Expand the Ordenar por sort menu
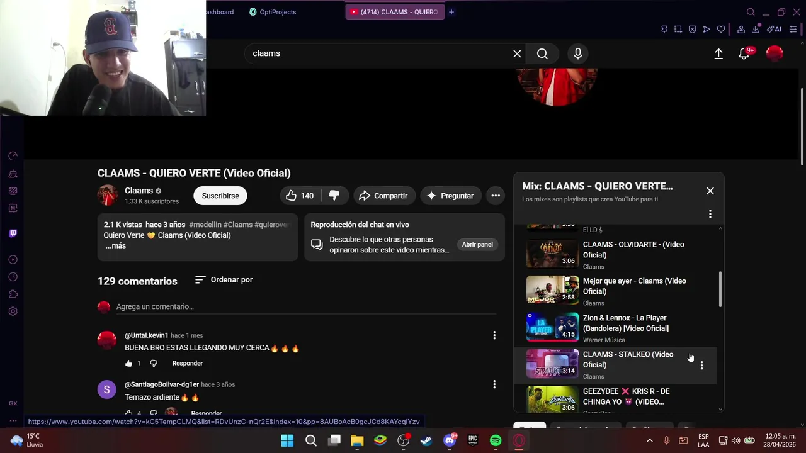Image resolution: width=806 pixels, height=453 pixels. (224, 280)
